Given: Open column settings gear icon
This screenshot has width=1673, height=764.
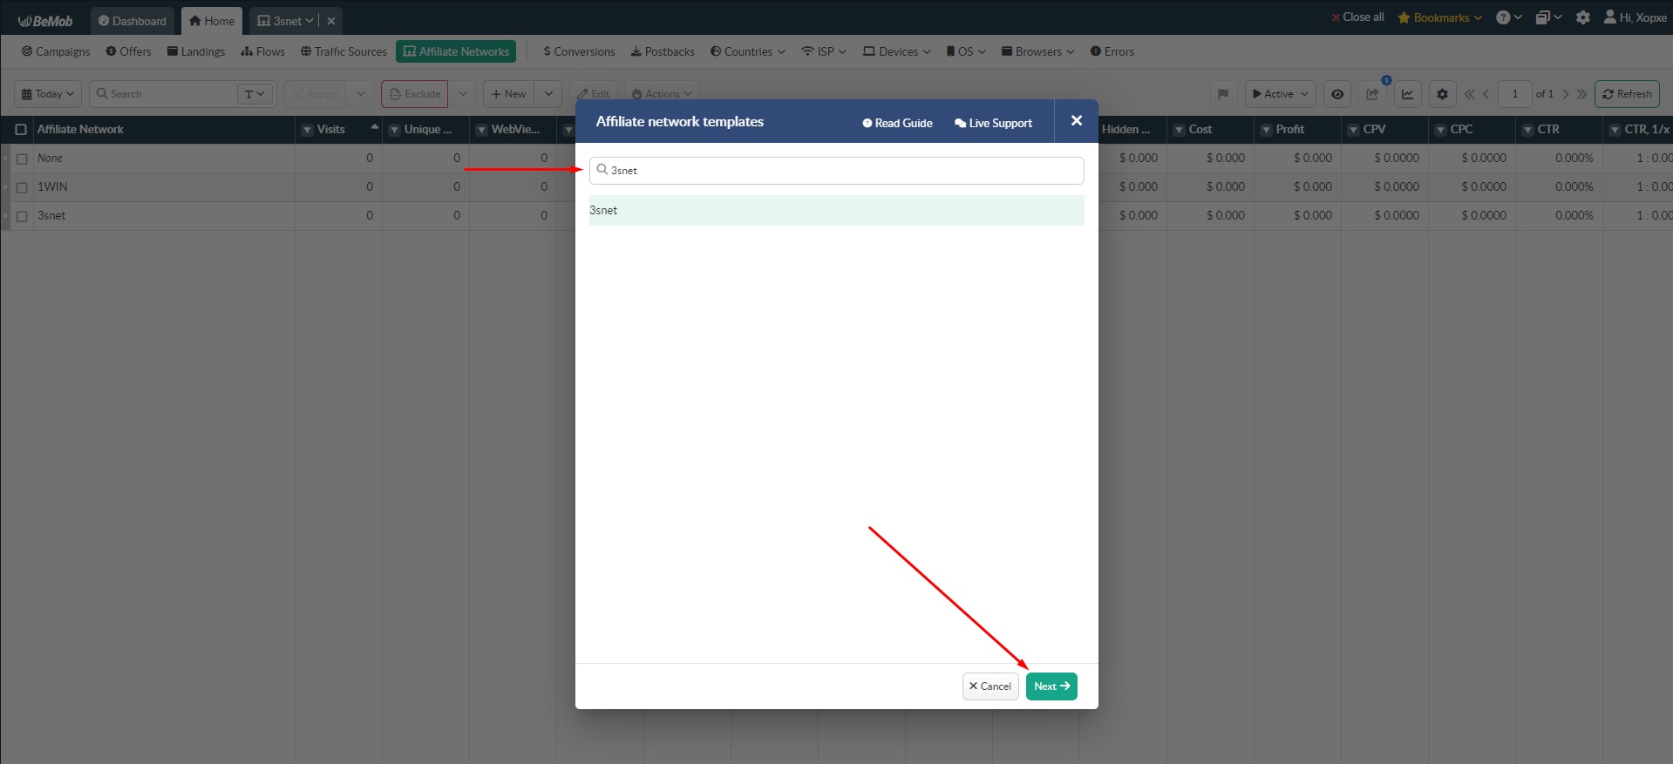Looking at the screenshot, I should click(1442, 94).
